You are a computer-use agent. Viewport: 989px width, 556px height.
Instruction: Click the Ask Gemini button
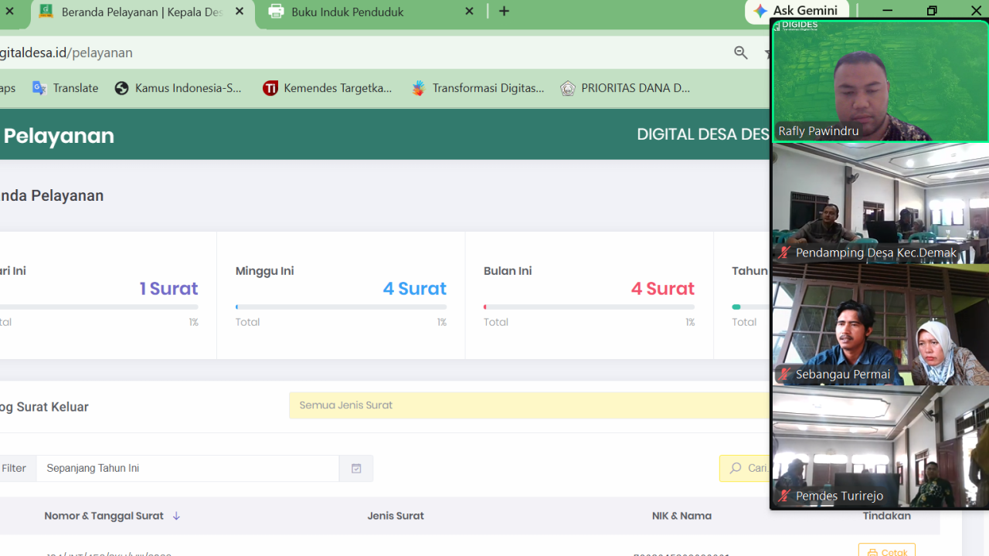coord(797,11)
